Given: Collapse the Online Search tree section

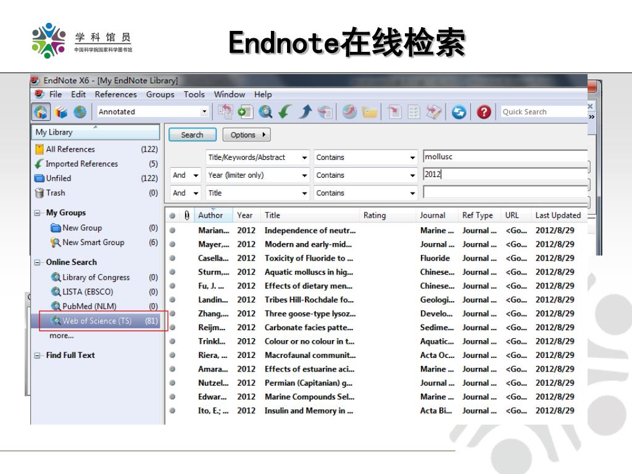Looking at the screenshot, I should [x=38, y=262].
